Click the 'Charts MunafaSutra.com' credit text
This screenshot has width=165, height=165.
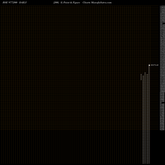click(97, 3)
